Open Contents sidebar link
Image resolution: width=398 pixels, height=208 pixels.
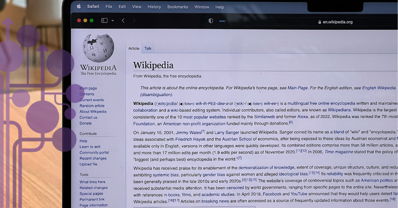click(87, 94)
